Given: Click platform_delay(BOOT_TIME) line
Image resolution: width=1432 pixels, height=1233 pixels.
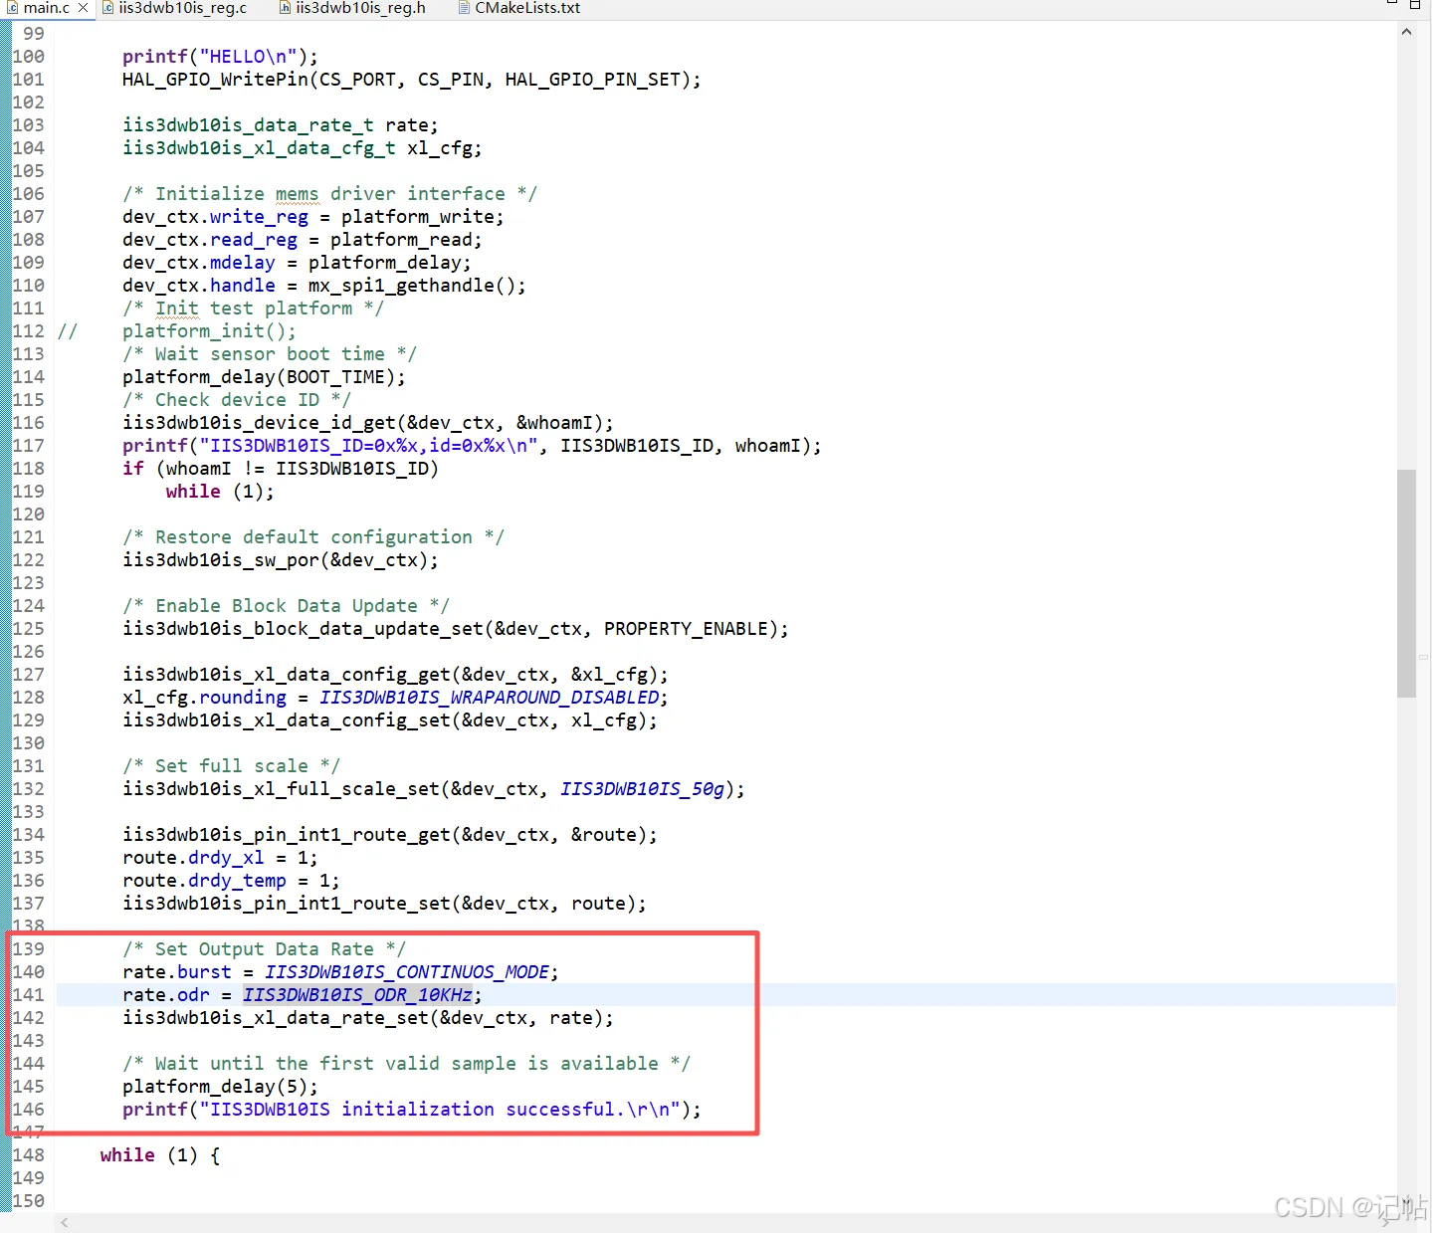Looking at the screenshot, I should coord(264,377).
